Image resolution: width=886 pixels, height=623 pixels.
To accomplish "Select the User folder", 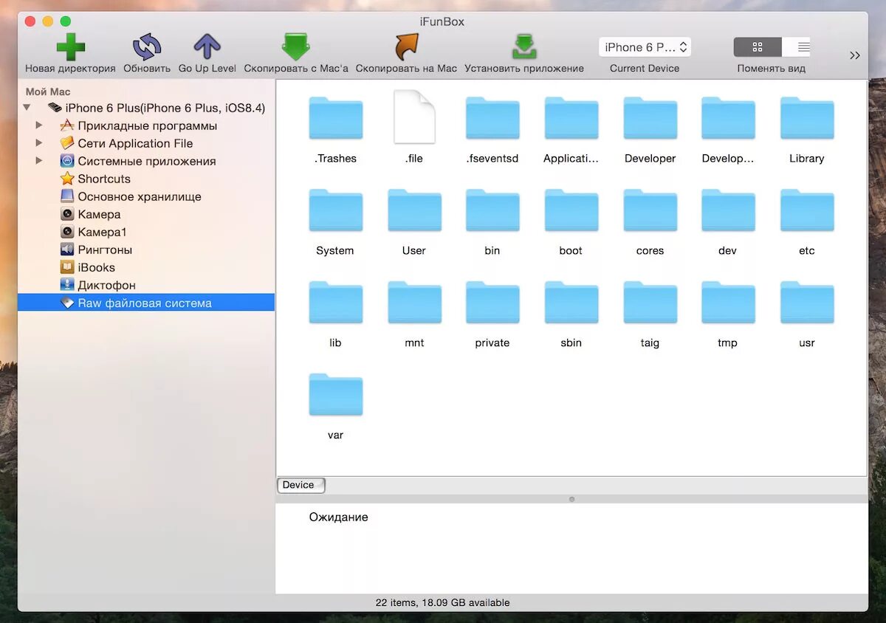I will 414,210.
